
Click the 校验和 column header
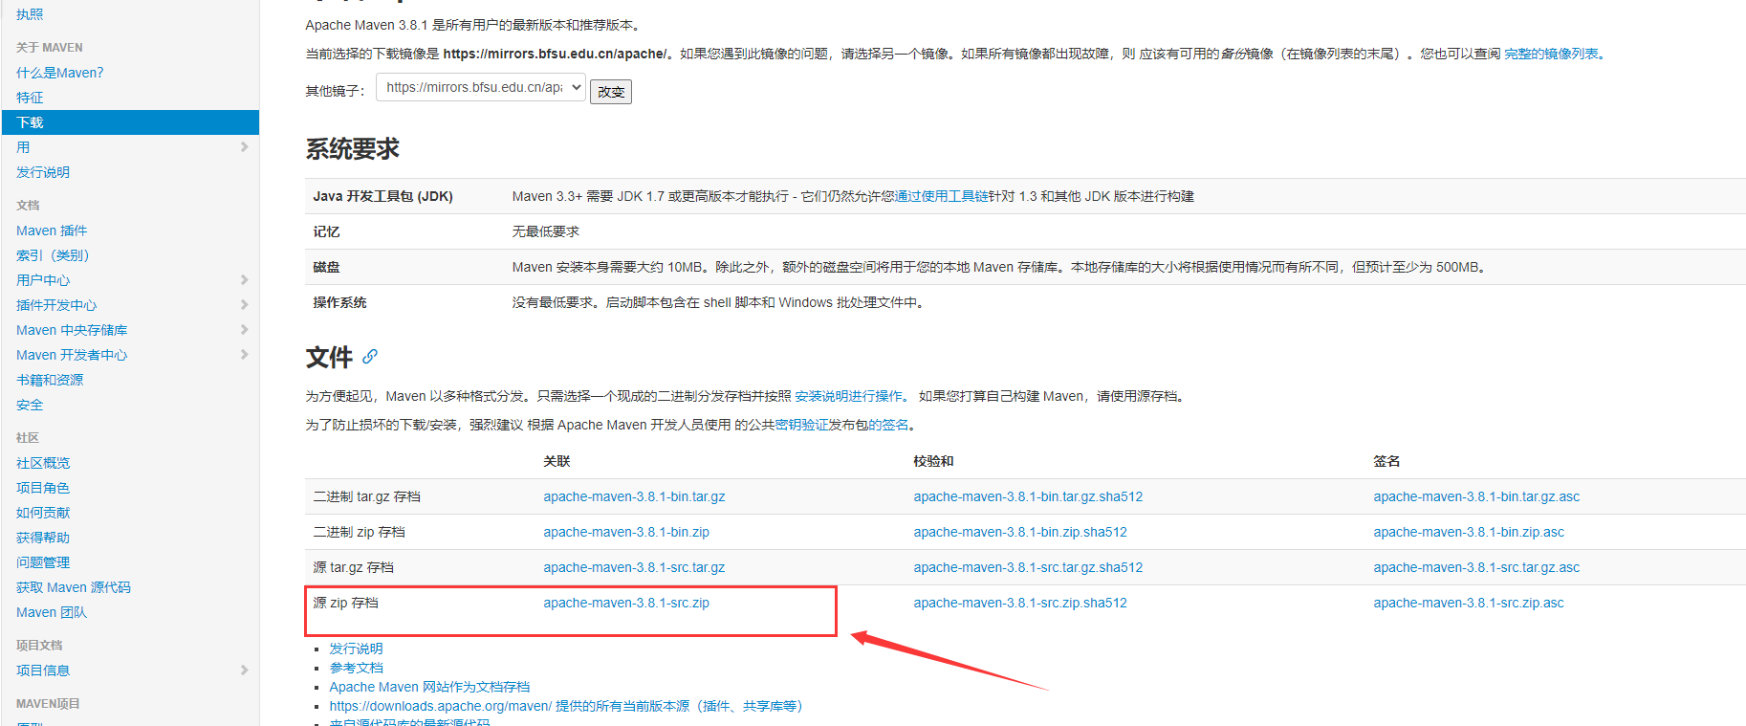(933, 461)
